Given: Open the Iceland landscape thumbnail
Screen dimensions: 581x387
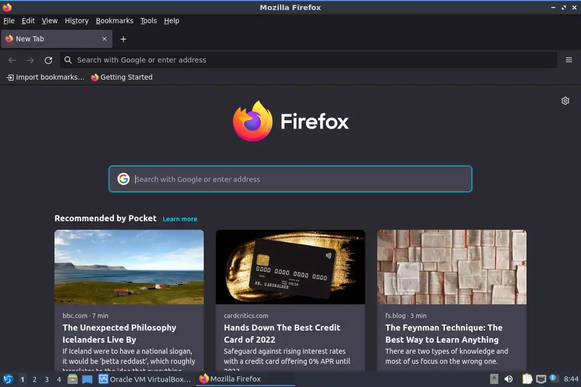Looking at the screenshot, I should pos(129,267).
